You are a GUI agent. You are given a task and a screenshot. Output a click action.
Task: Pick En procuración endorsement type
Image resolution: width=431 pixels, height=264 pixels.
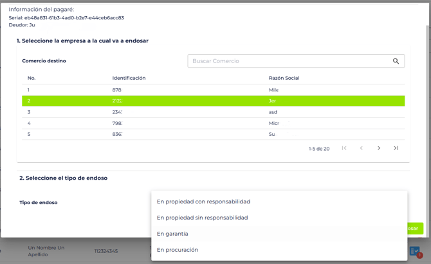(178, 250)
